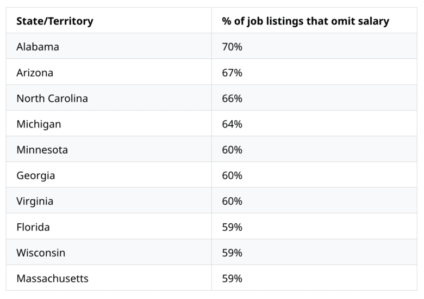Select the Virginia cell
This screenshot has height=299, width=424.
tap(35, 202)
